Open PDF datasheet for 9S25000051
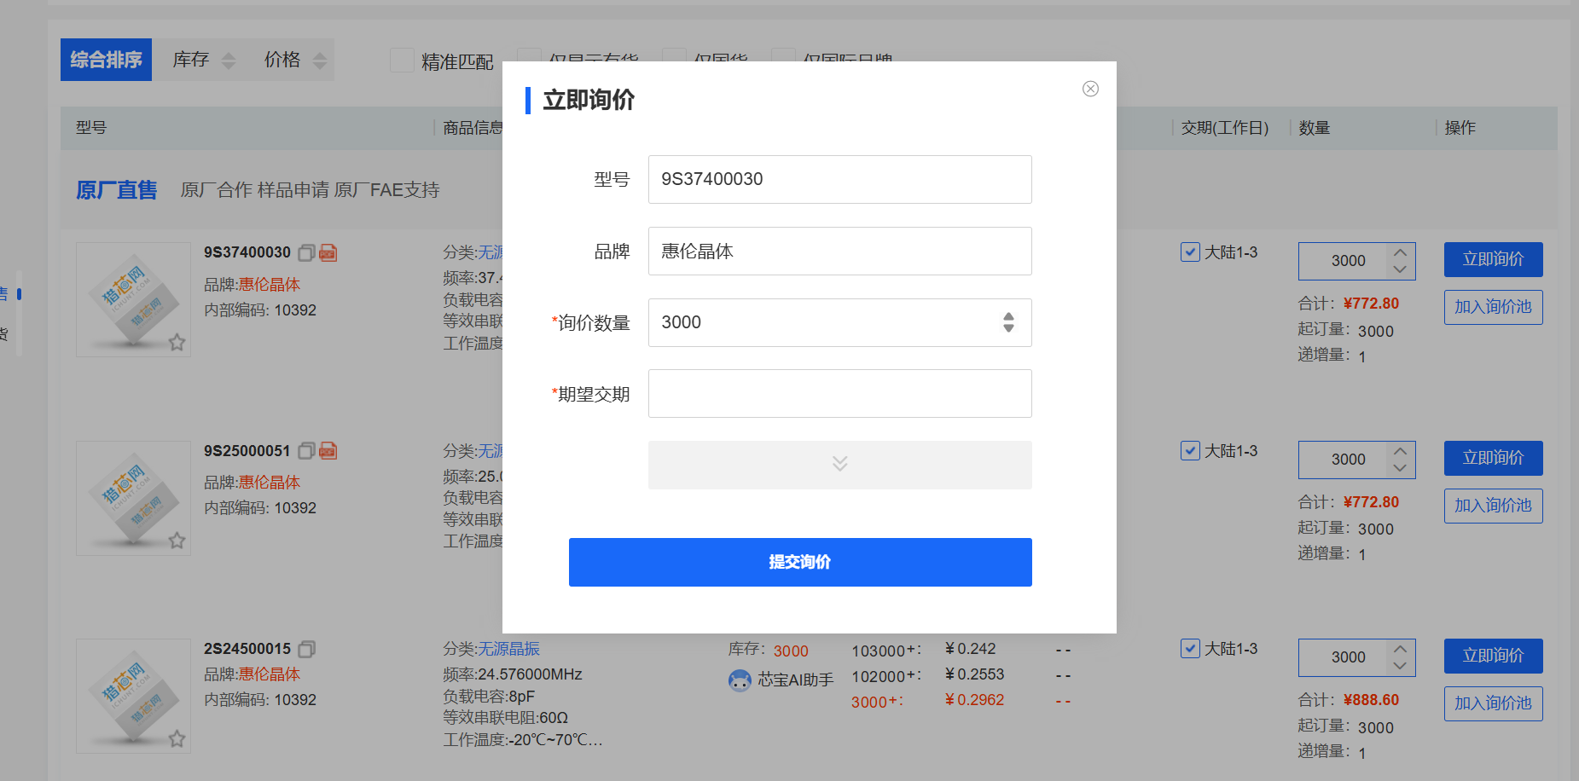The image size is (1579, 781). 328,450
